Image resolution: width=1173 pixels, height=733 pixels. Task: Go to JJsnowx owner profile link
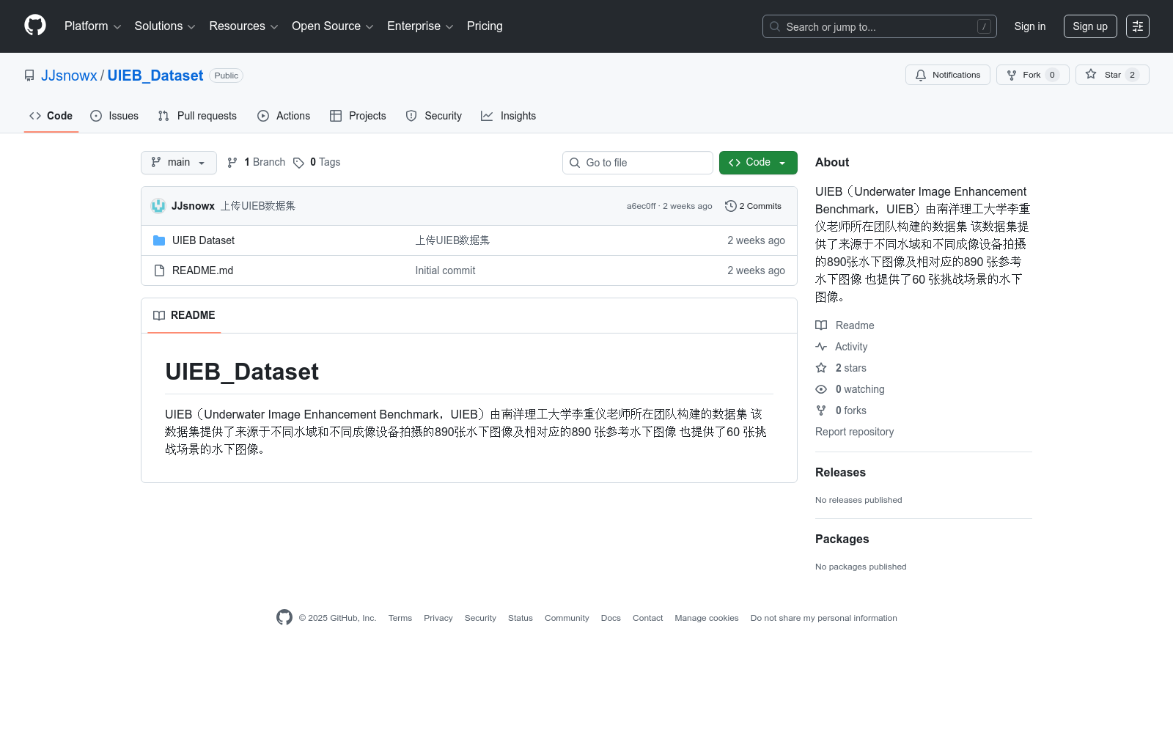click(69, 75)
